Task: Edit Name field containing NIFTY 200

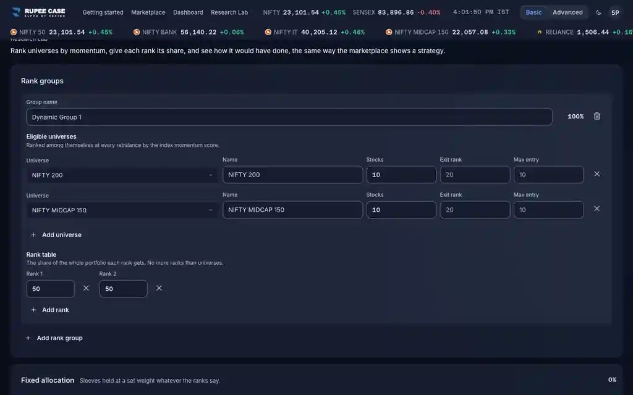Action: (x=292, y=175)
